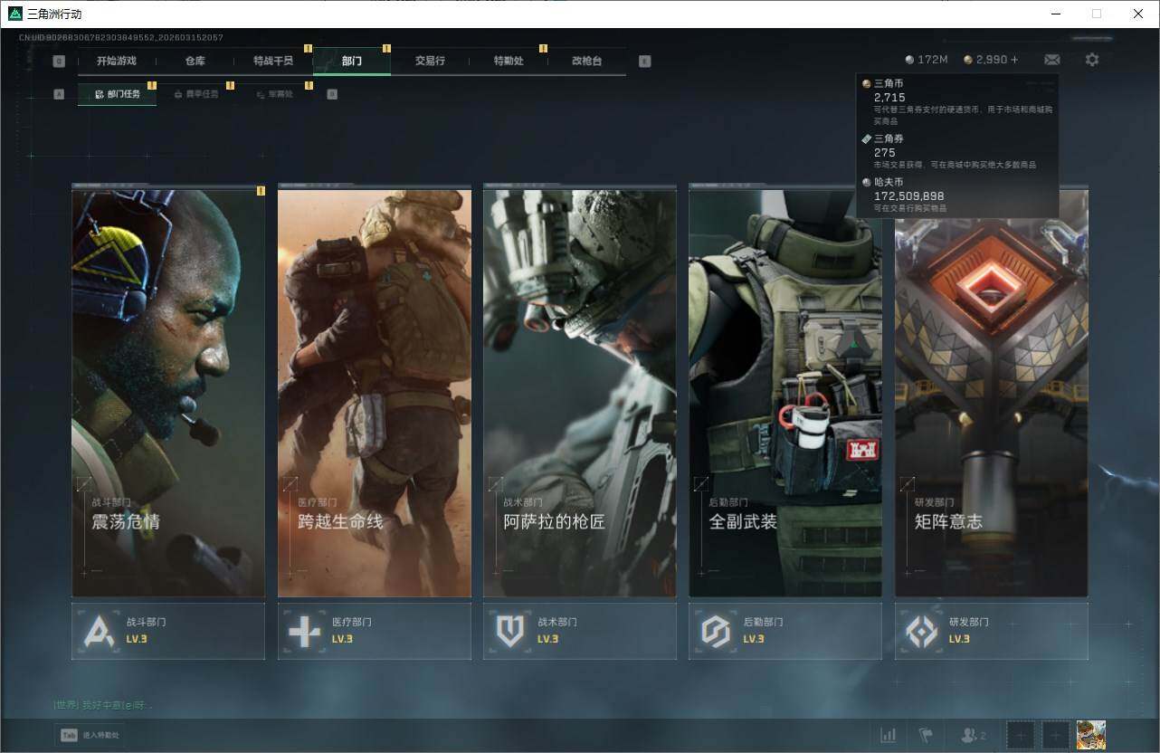The image size is (1160, 753).
Task: Add teammate in first empty squad slot
Action: click(x=1020, y=735)
